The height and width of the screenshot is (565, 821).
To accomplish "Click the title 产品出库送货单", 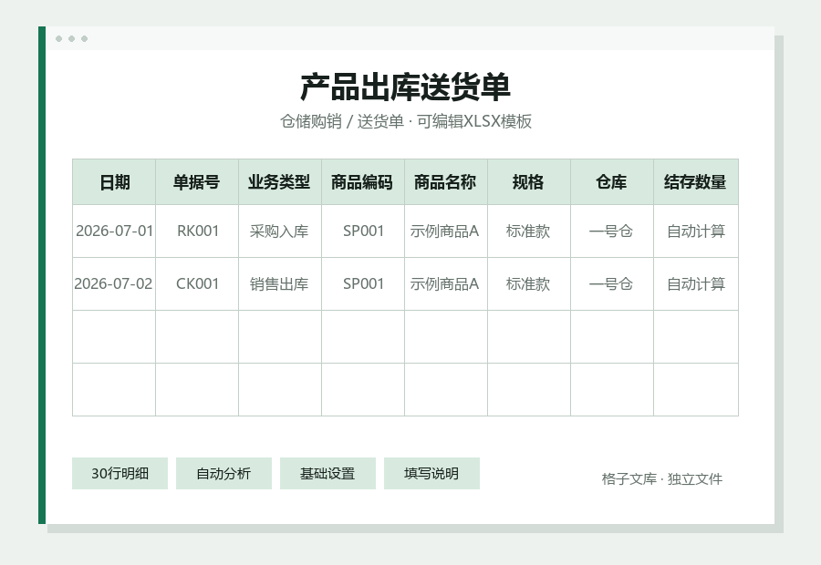I will (x=405, y=87).
